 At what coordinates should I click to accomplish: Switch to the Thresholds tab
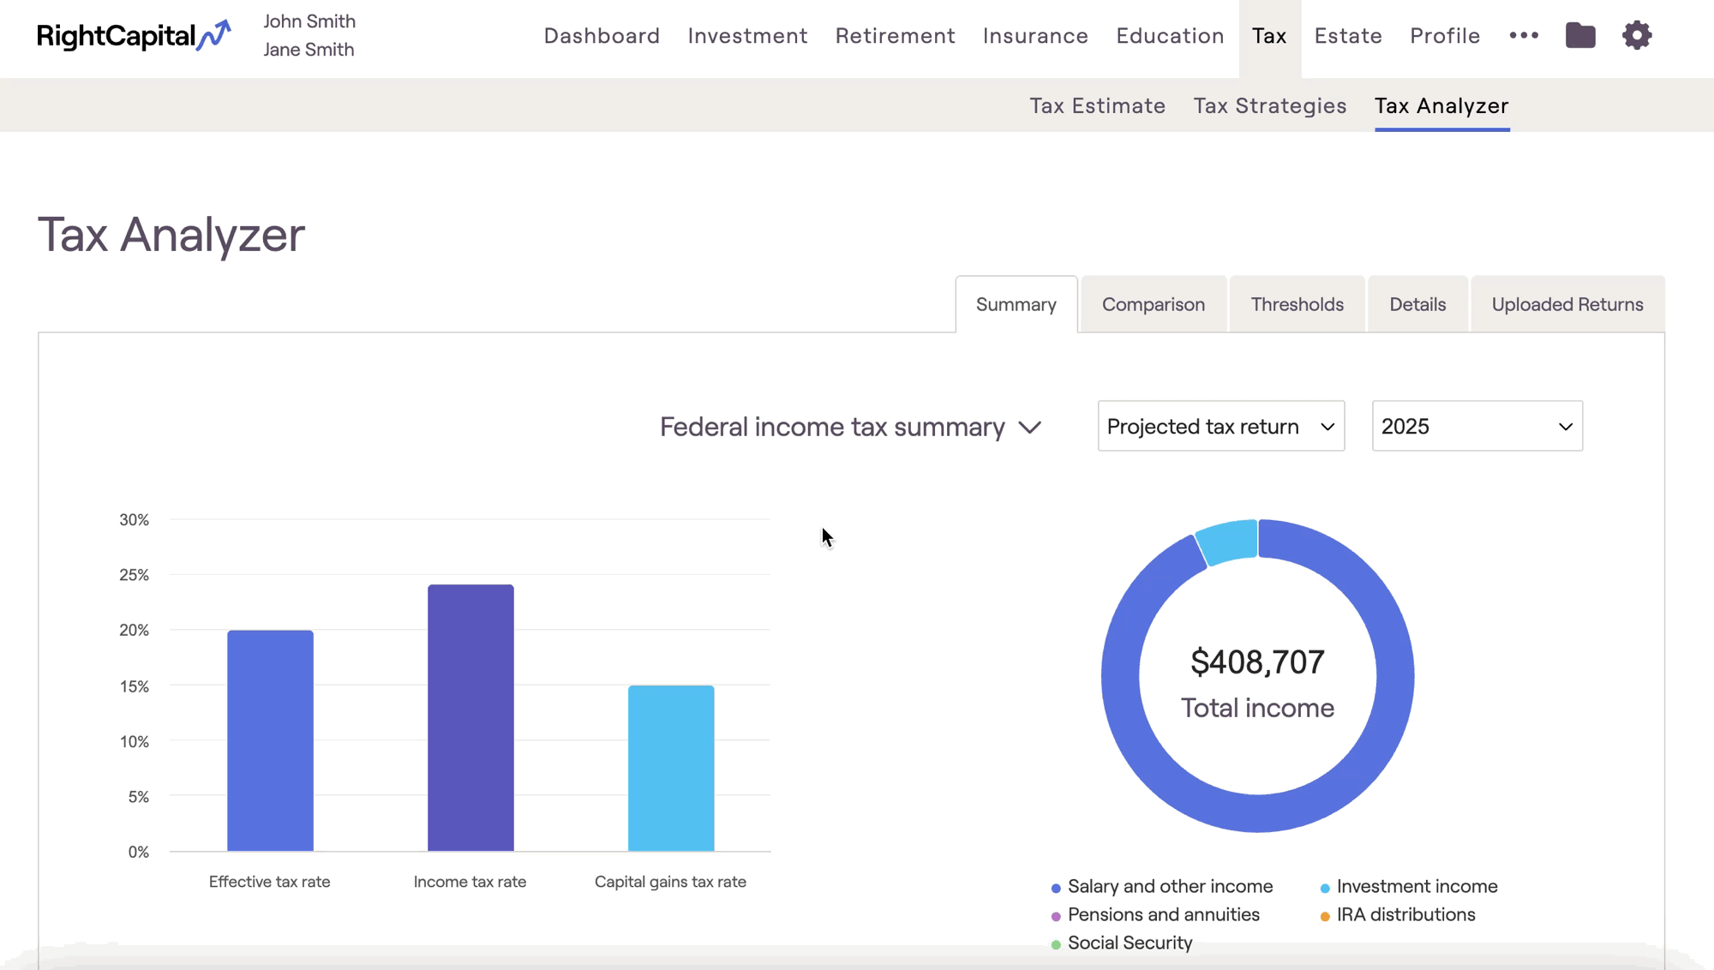(x=1297, y=305)
